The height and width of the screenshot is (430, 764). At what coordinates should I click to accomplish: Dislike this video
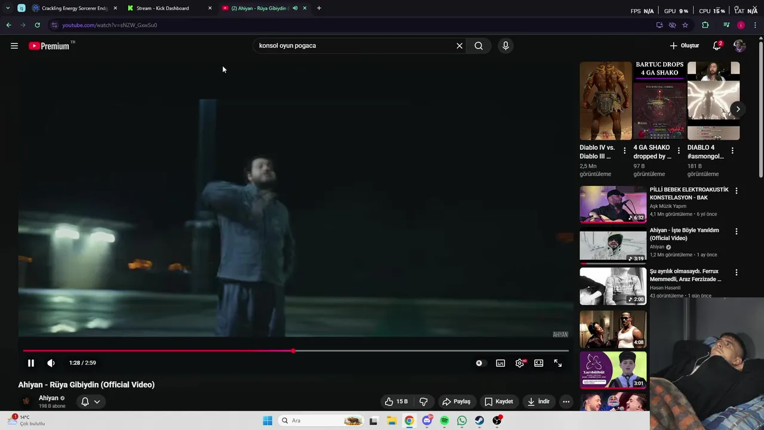point(424,401)
